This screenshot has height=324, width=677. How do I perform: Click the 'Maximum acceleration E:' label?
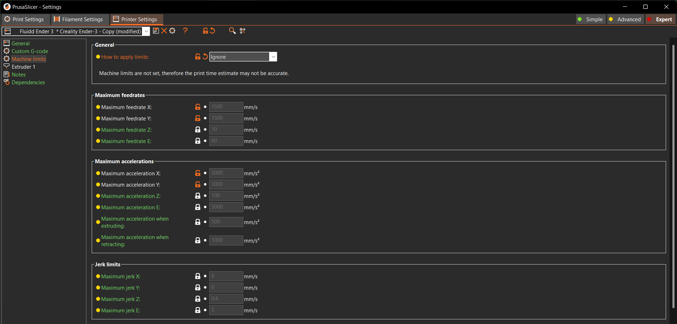[131, 208]
